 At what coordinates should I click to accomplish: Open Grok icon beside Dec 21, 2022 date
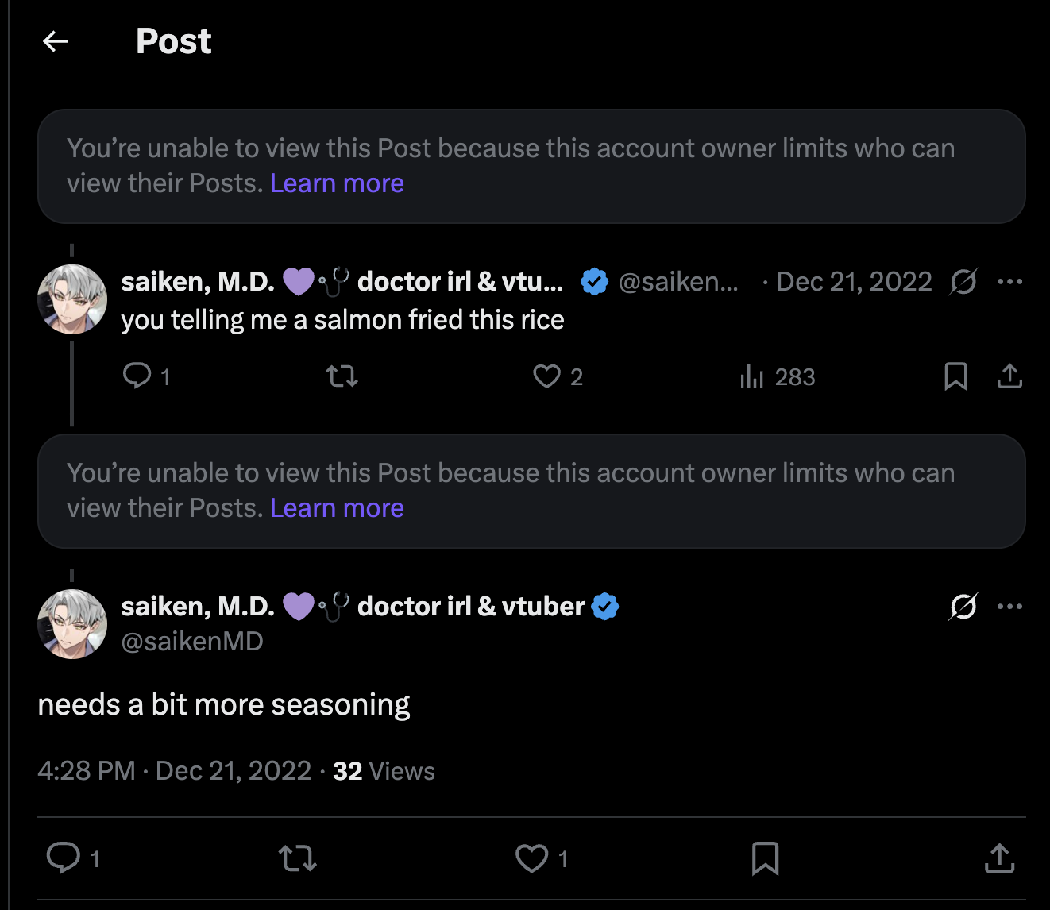click(x=963, y=281)
